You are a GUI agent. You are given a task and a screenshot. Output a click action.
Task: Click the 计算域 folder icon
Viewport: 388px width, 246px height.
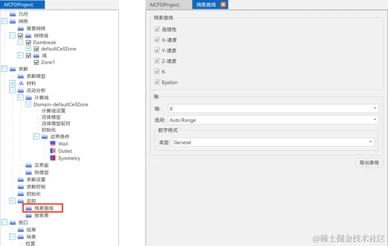(x=29, y=97)
